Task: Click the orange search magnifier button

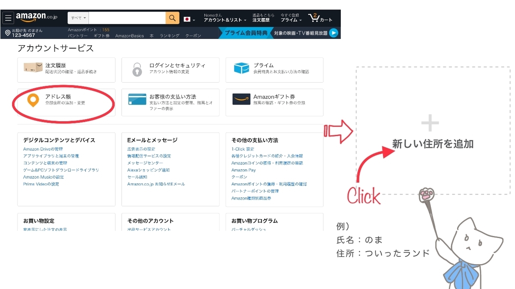Action: pos(172,18)
